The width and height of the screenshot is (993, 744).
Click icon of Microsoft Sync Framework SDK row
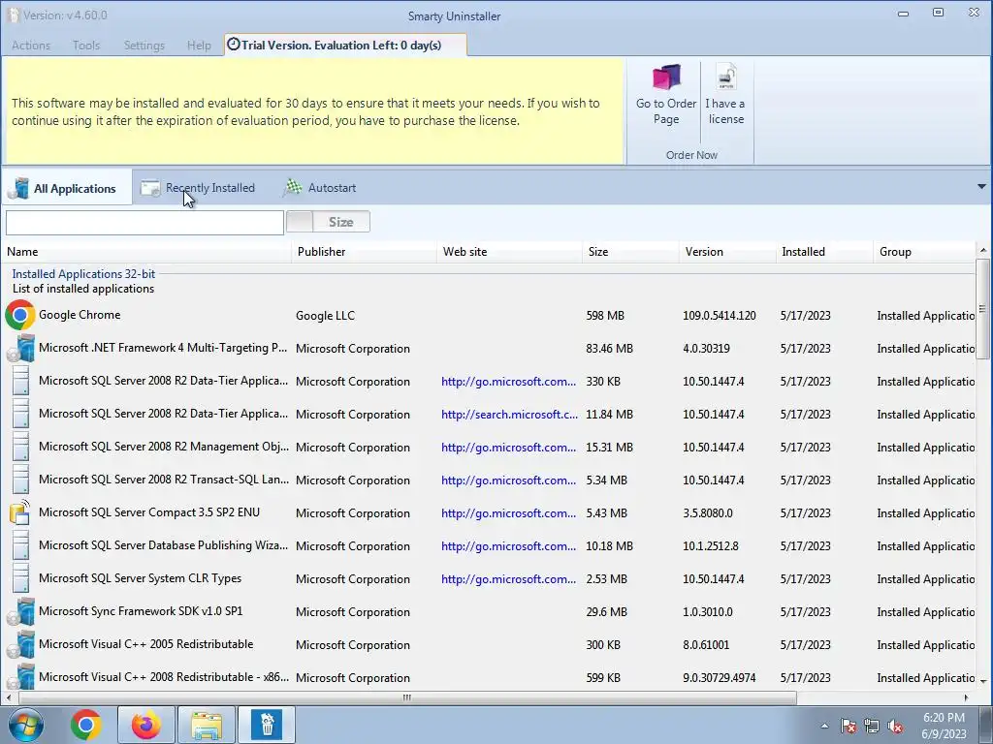pyautogui.click(x=20, y=611)
